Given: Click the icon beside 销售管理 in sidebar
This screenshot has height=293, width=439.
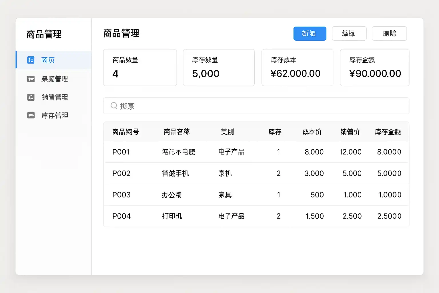Looking at the screenshot, I should (31, 97).
